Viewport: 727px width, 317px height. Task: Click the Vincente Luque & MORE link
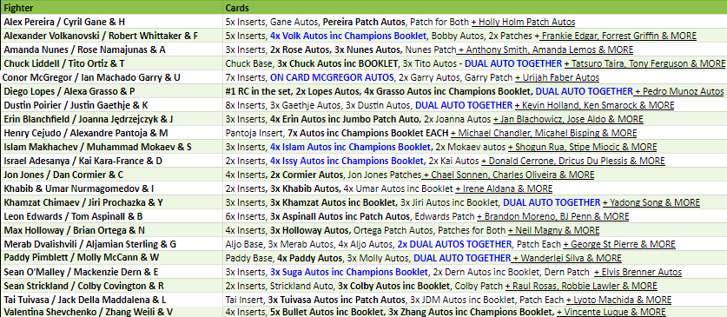coord(611,312)
